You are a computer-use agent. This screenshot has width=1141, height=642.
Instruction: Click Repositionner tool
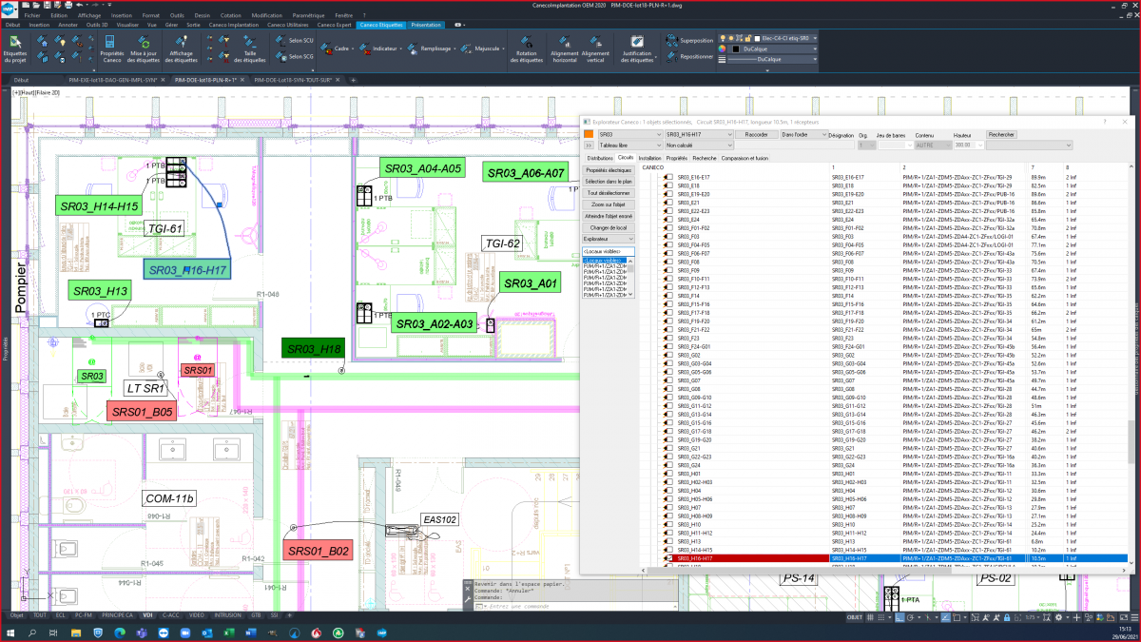click(x=690, y=56)
